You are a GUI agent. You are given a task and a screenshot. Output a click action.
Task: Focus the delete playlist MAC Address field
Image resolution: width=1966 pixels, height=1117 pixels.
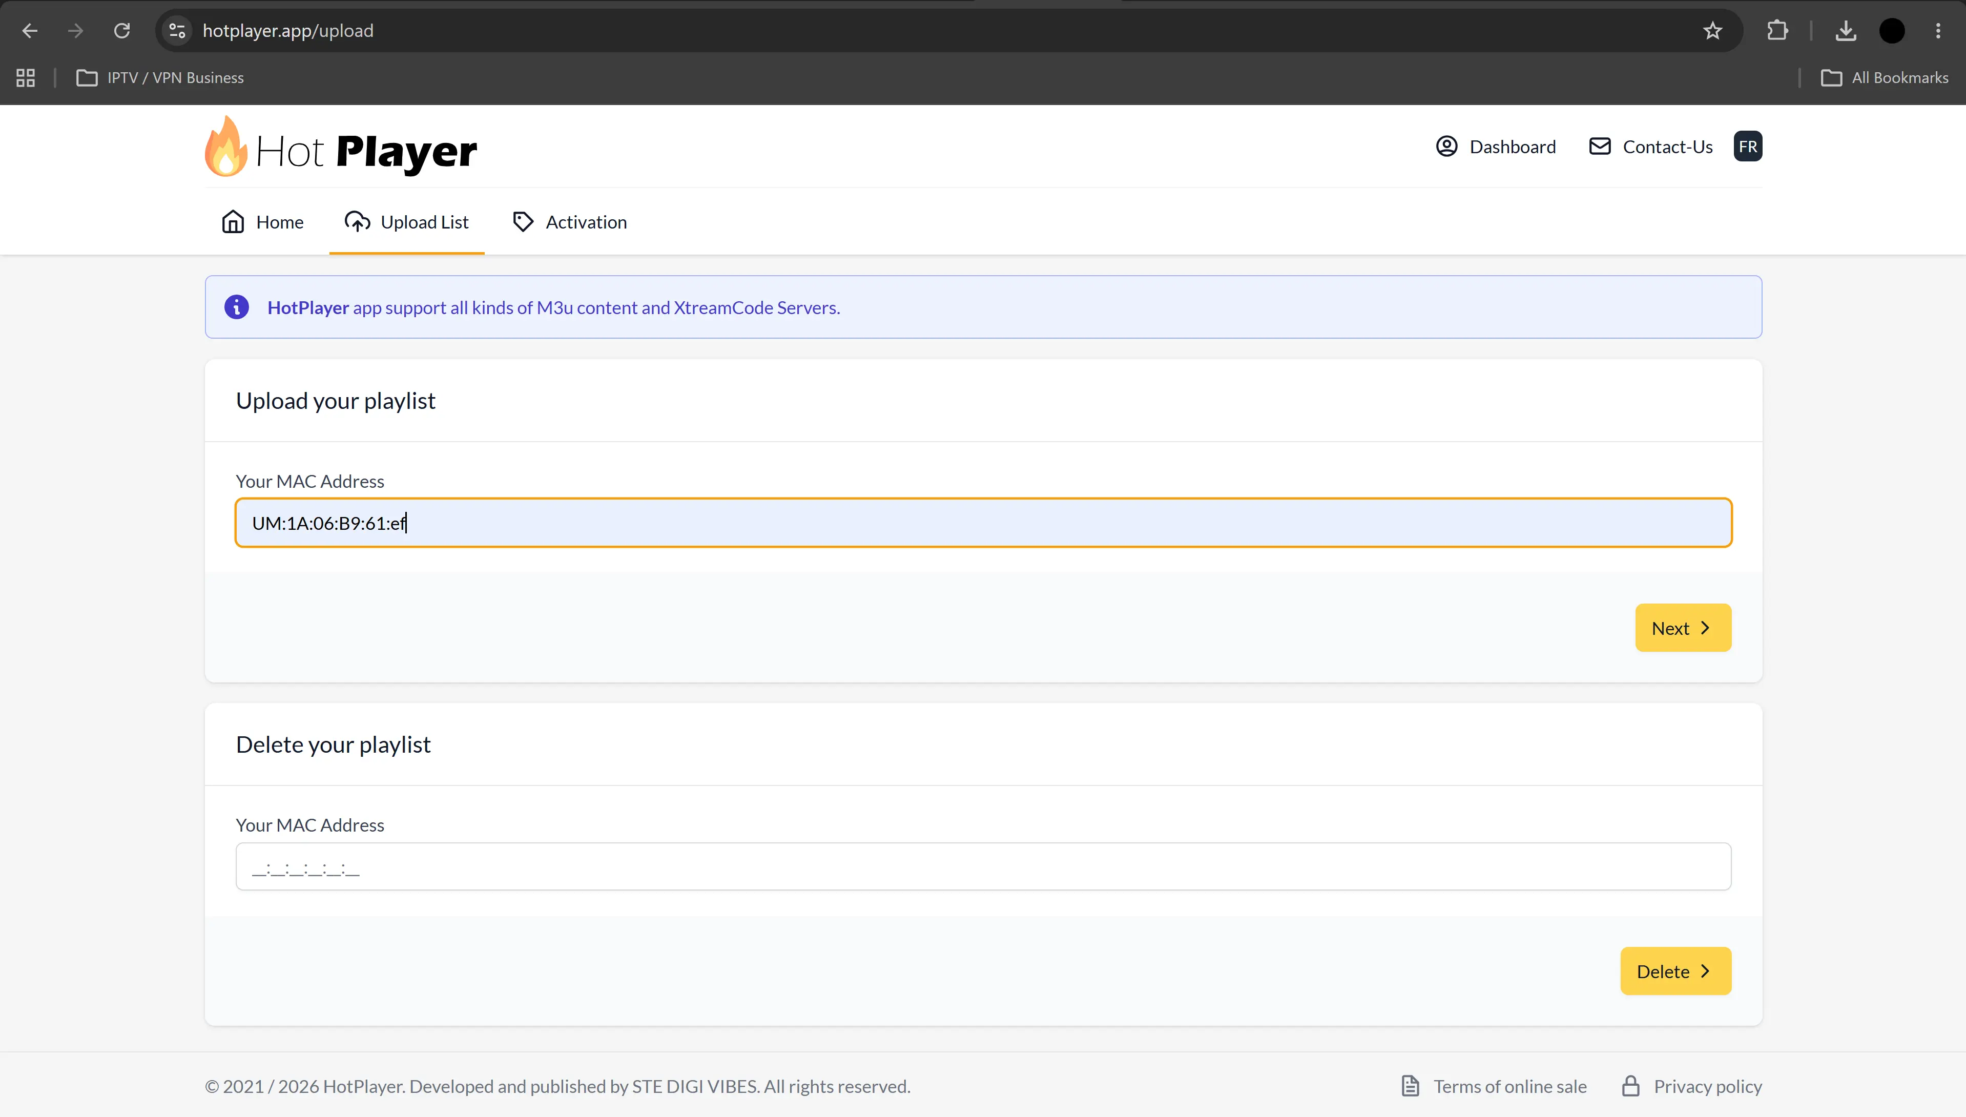[x=983, y=866]
